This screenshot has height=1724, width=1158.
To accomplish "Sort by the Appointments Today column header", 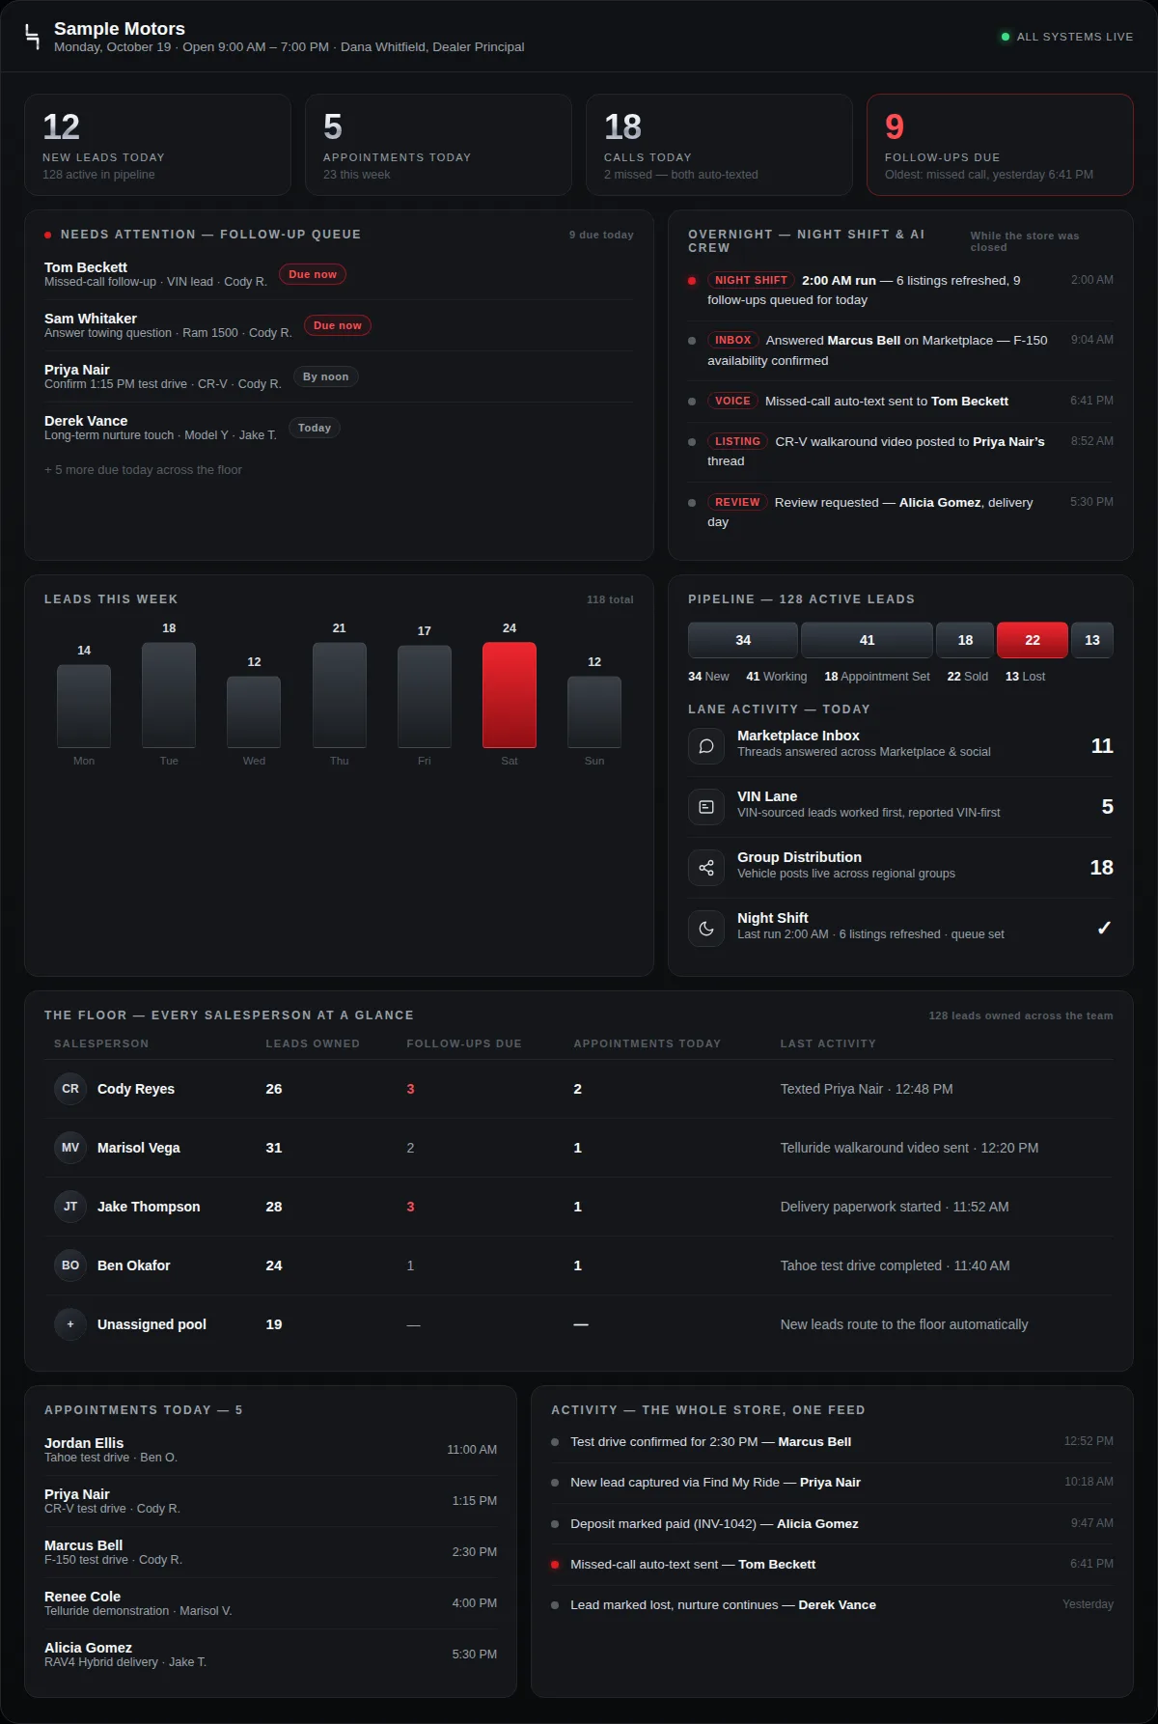I will 648,1043.
